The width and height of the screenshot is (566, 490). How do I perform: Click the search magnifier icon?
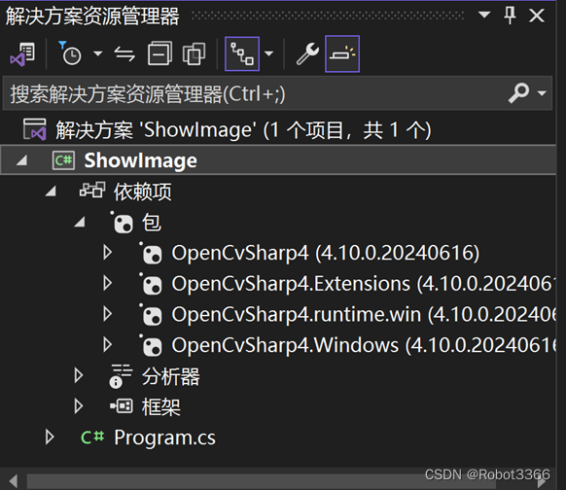[x=518, y=92]
